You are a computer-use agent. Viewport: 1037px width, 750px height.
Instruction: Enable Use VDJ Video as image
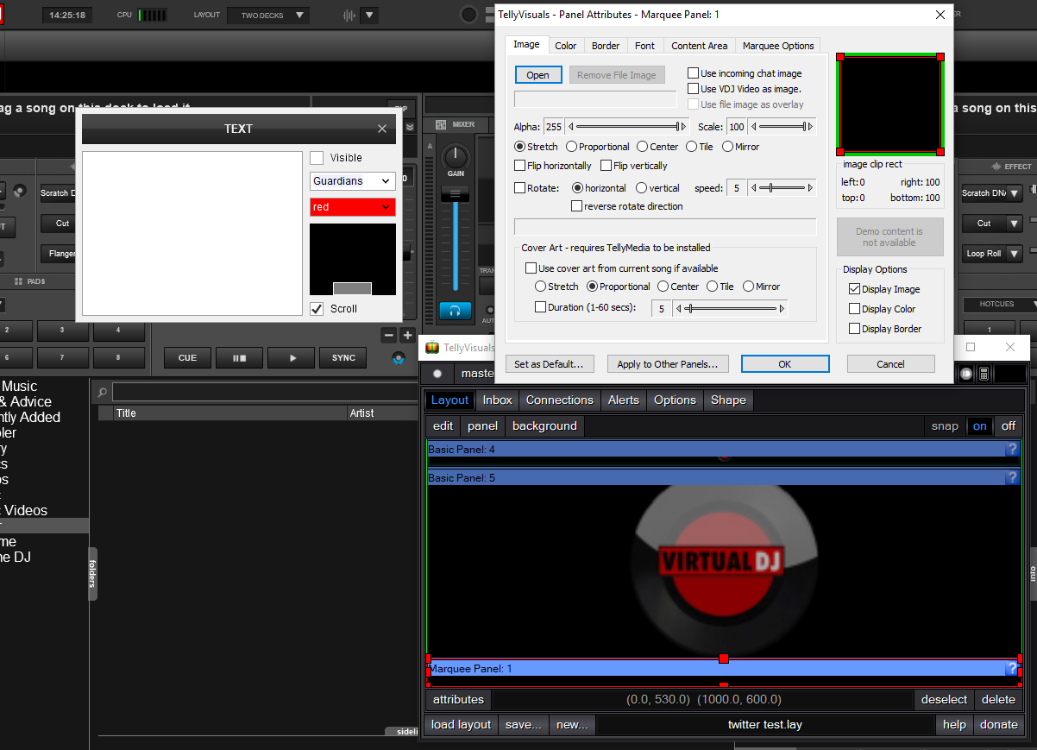tap(693, 89)
